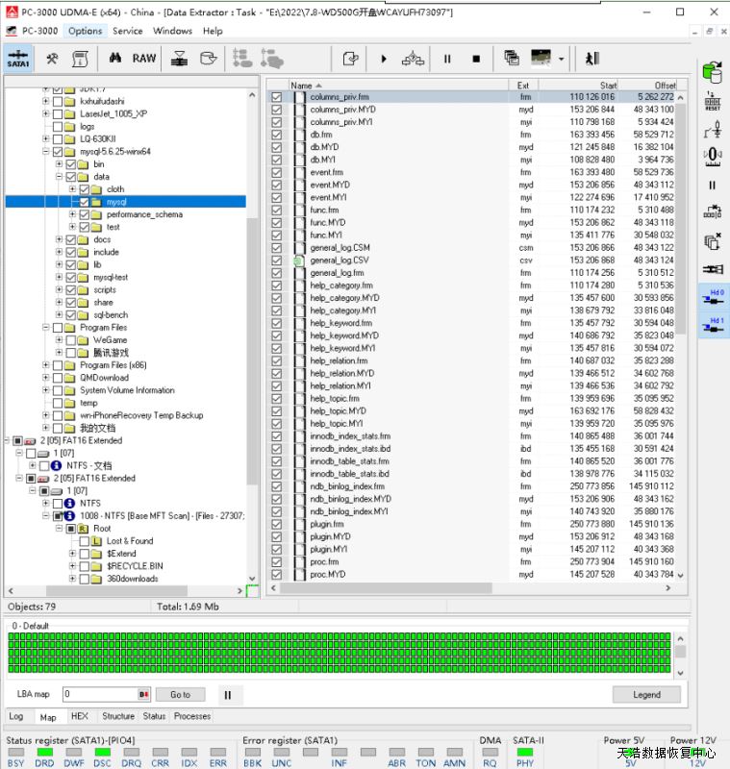This screenshot has height=769, width=730.
Task: Click the Hd 1 drive icon
Action: click(713, 327)
